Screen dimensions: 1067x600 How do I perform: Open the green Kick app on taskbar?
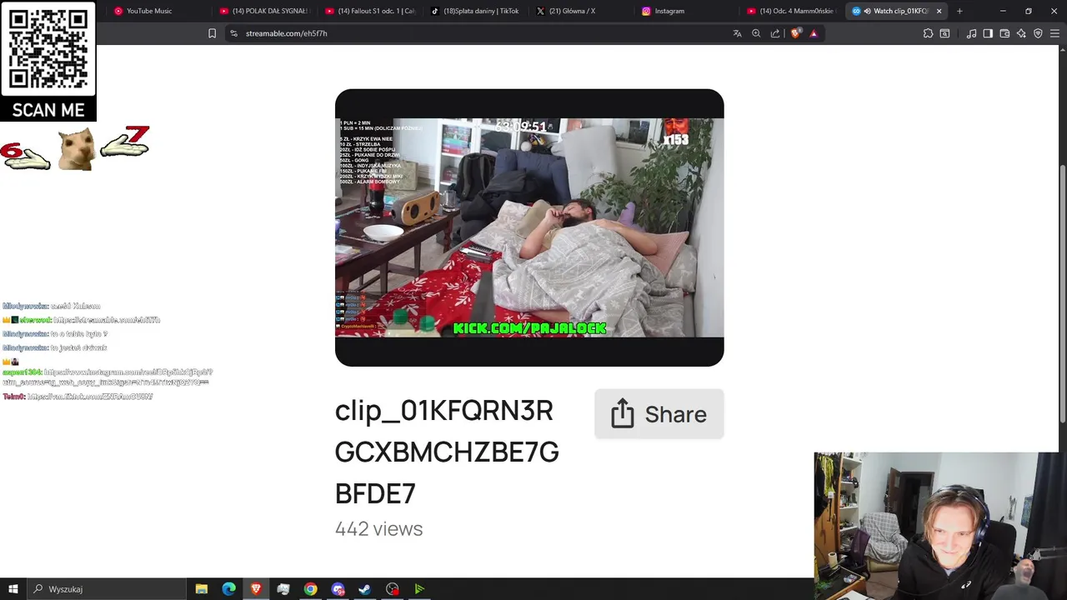tap(419, 589)
